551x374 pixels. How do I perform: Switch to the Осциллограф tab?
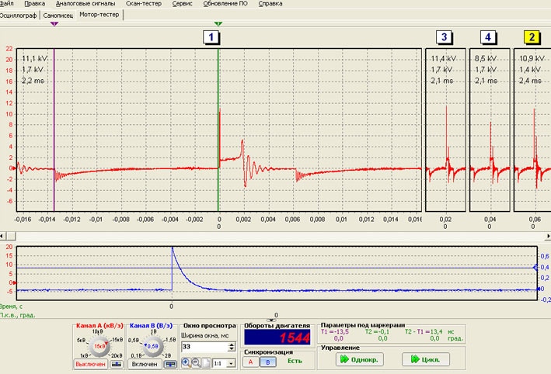coord(19,16)
